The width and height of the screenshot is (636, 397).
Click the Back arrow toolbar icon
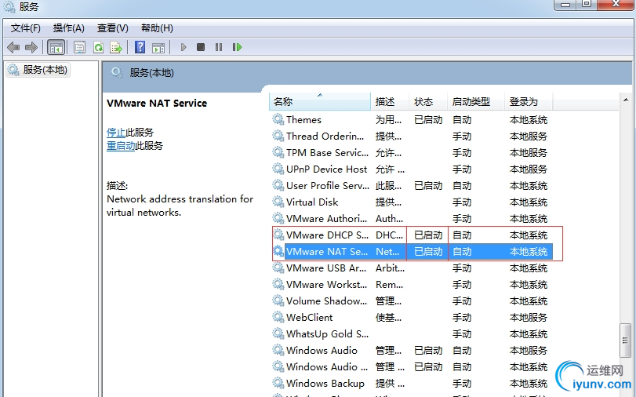coord(13,48)
